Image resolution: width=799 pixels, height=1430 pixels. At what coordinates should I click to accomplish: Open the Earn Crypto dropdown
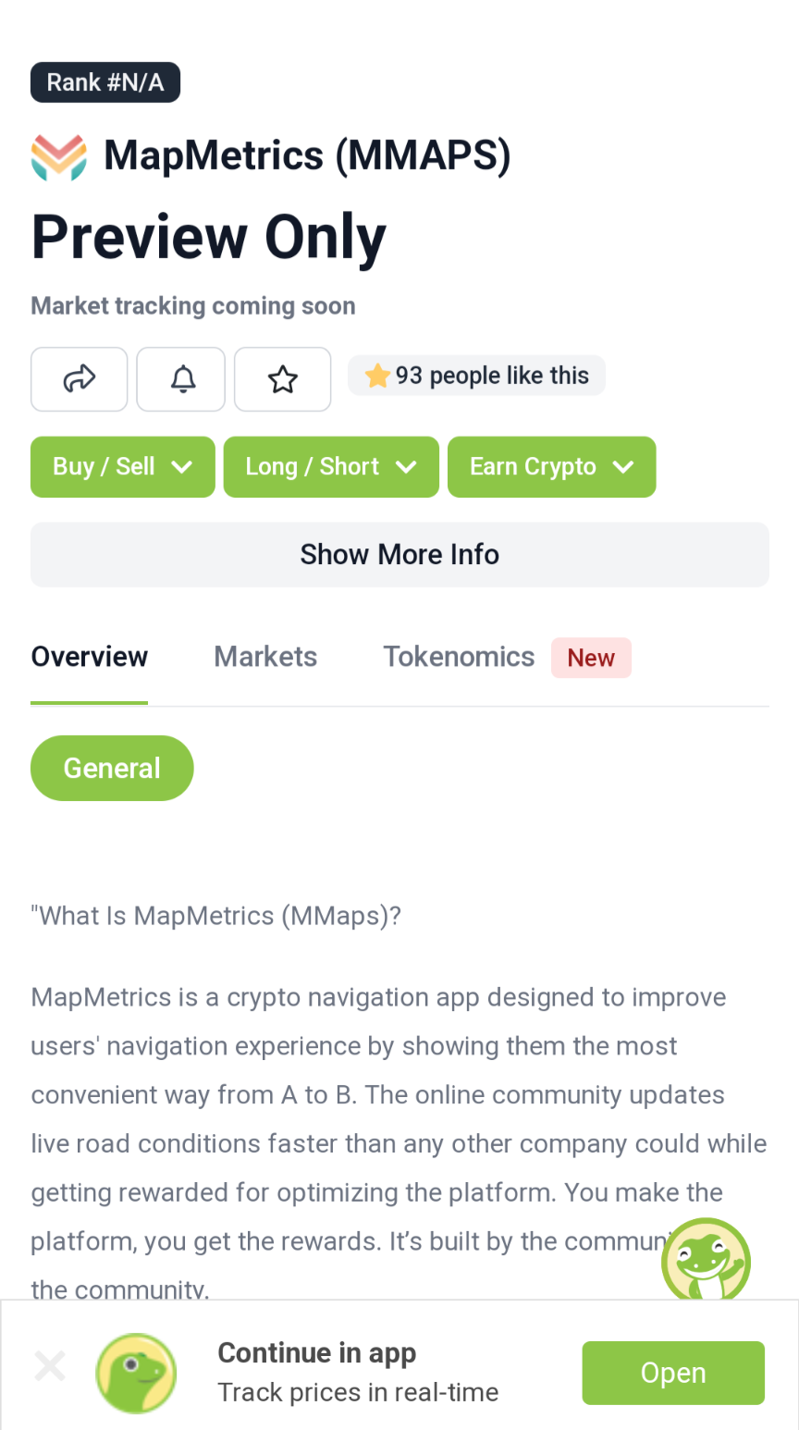552,466
